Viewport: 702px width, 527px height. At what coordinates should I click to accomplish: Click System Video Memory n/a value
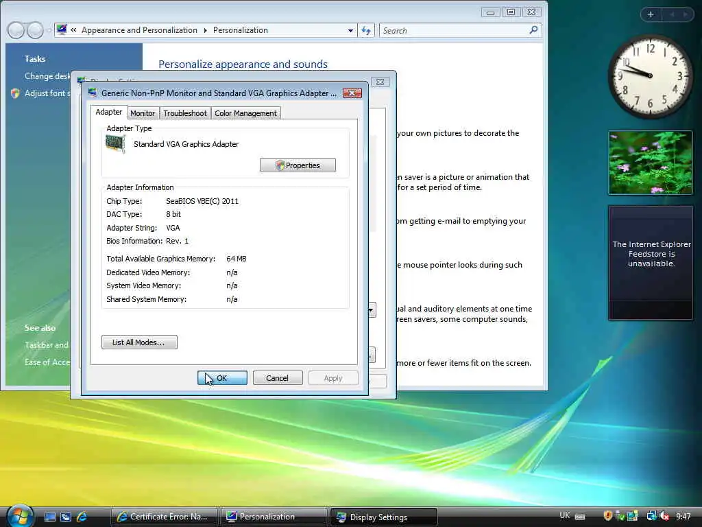pyautogui.click(x=232, y=285)
